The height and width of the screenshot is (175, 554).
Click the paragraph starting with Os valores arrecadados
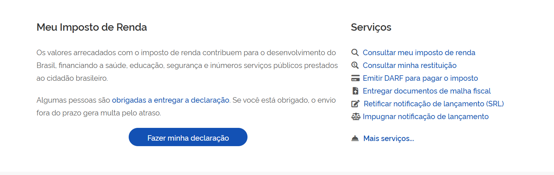tap(187, 65)
